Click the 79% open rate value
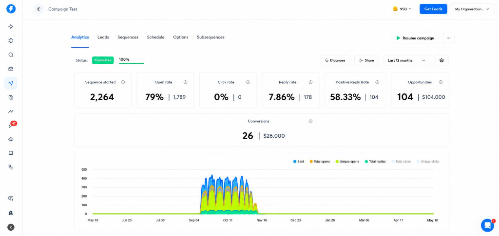Screen dimensions: 499x236 coord(154,97)
